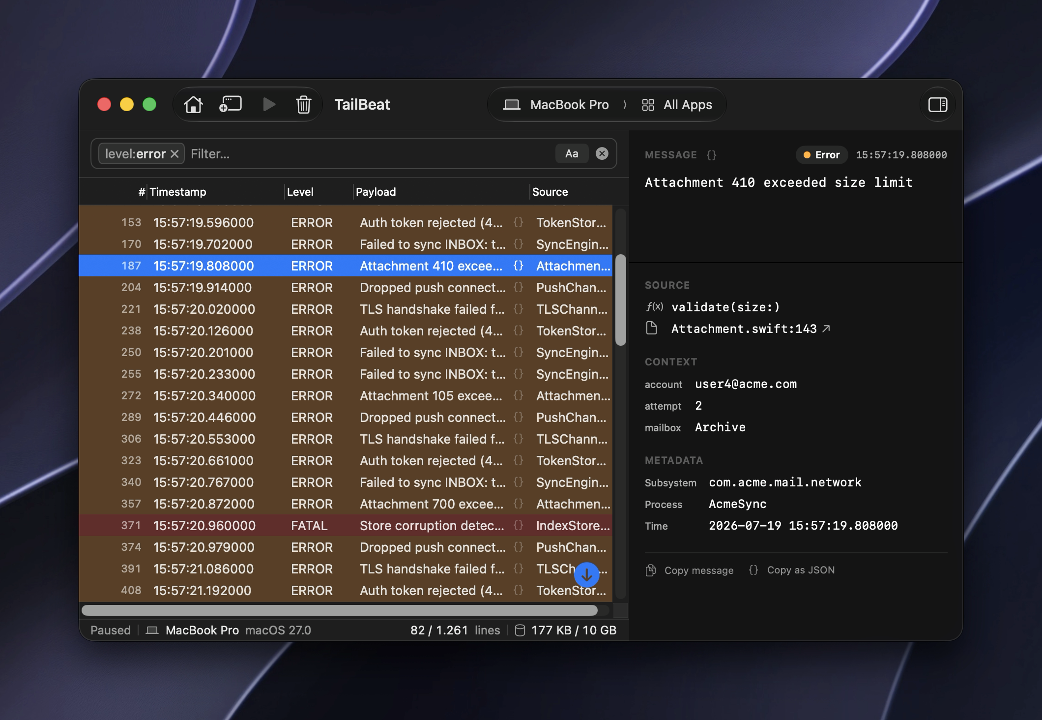The height and width of the screenshot is (720, 1042).
Task: Toggle the detail sidebar panel
Action: point(937,104)
